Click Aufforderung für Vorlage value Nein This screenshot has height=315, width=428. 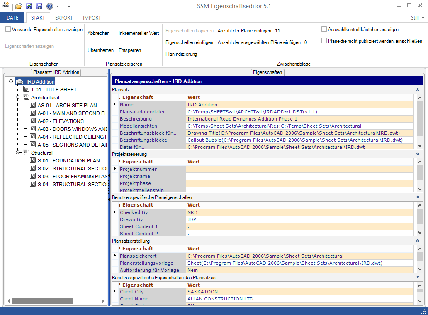(300, 270)
